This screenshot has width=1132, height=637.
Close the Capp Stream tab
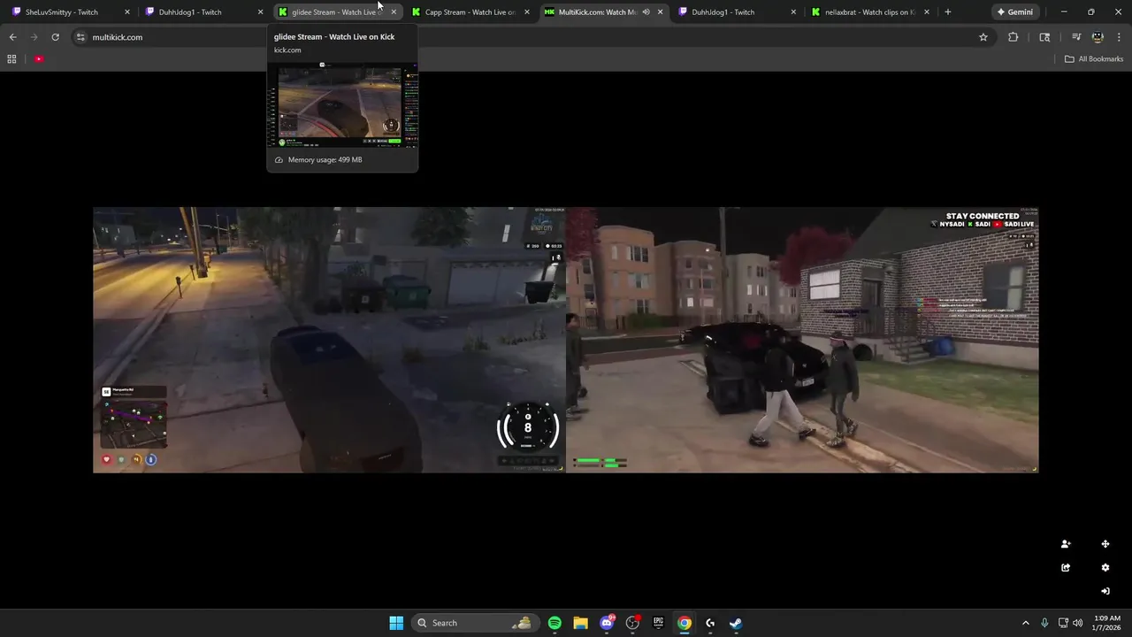click(x=527, y=12)
